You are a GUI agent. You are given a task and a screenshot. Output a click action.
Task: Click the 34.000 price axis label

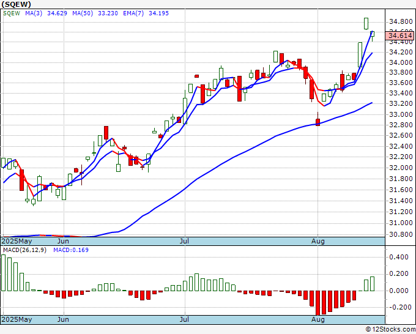(x=401, y=62)
